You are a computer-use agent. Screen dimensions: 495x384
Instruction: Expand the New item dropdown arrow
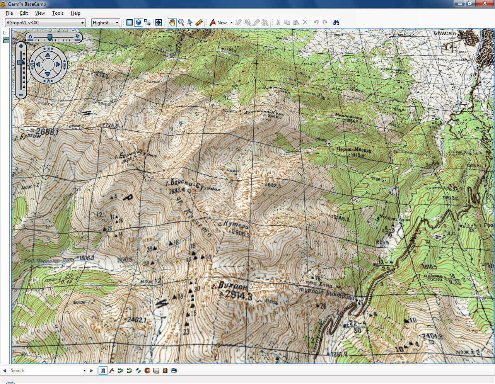(x=231, y=22)
